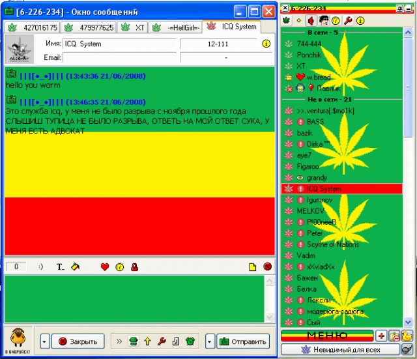The height and width of the screenshot is (359, 417).
Task: Click the cartoon face icon in contact list toolbar
Action: coord(323,20)
